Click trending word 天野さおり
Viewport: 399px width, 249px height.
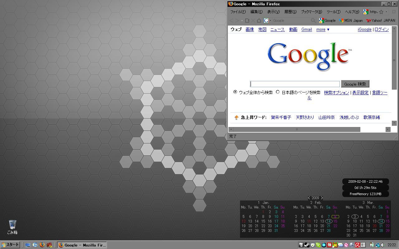(305, 118)
